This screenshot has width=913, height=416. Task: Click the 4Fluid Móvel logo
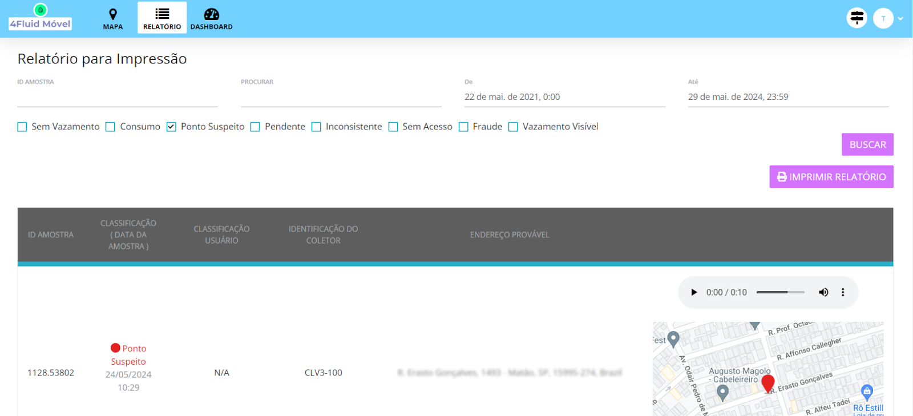(40, 18)
